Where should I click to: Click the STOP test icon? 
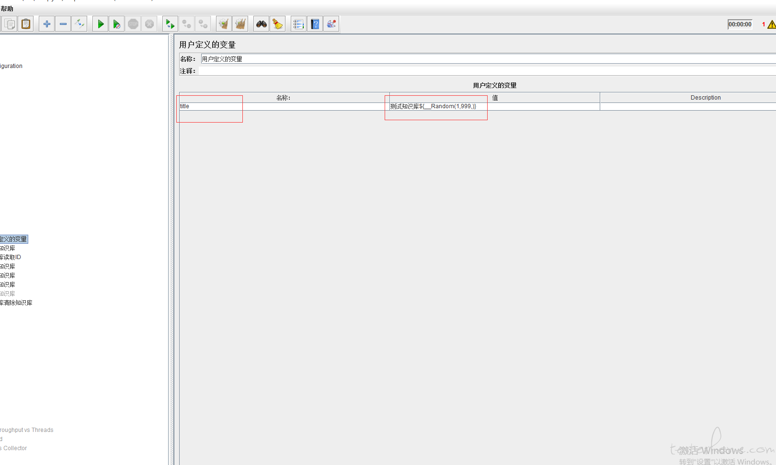[x=133, y=24]
